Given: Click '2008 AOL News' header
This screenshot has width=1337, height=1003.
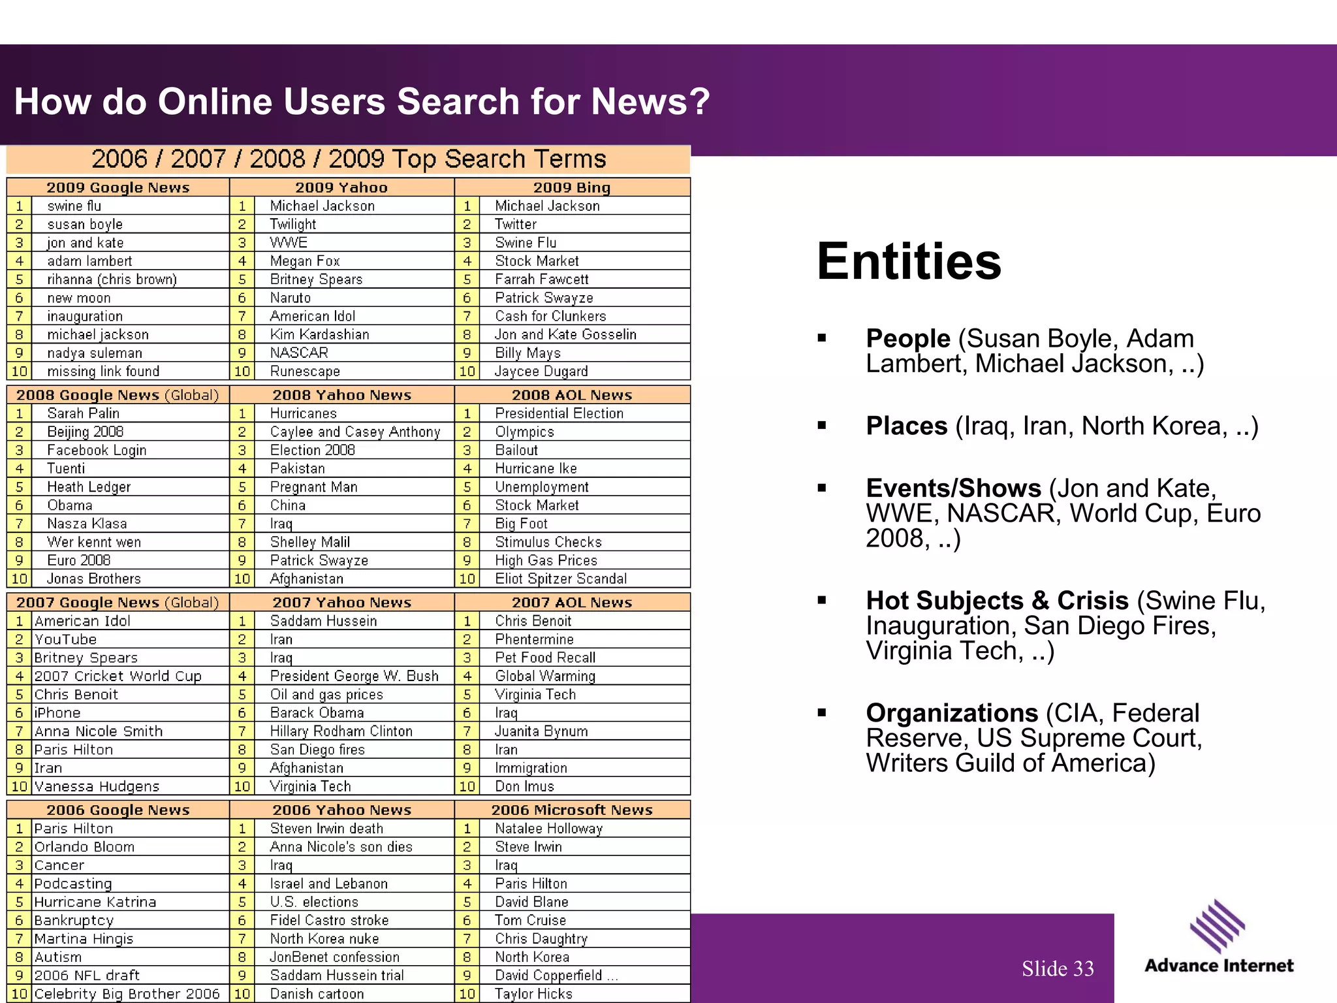Looking at the screenshot, I should (572, 395).
